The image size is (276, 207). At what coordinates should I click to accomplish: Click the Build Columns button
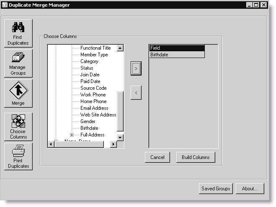[x=196, y=157]
